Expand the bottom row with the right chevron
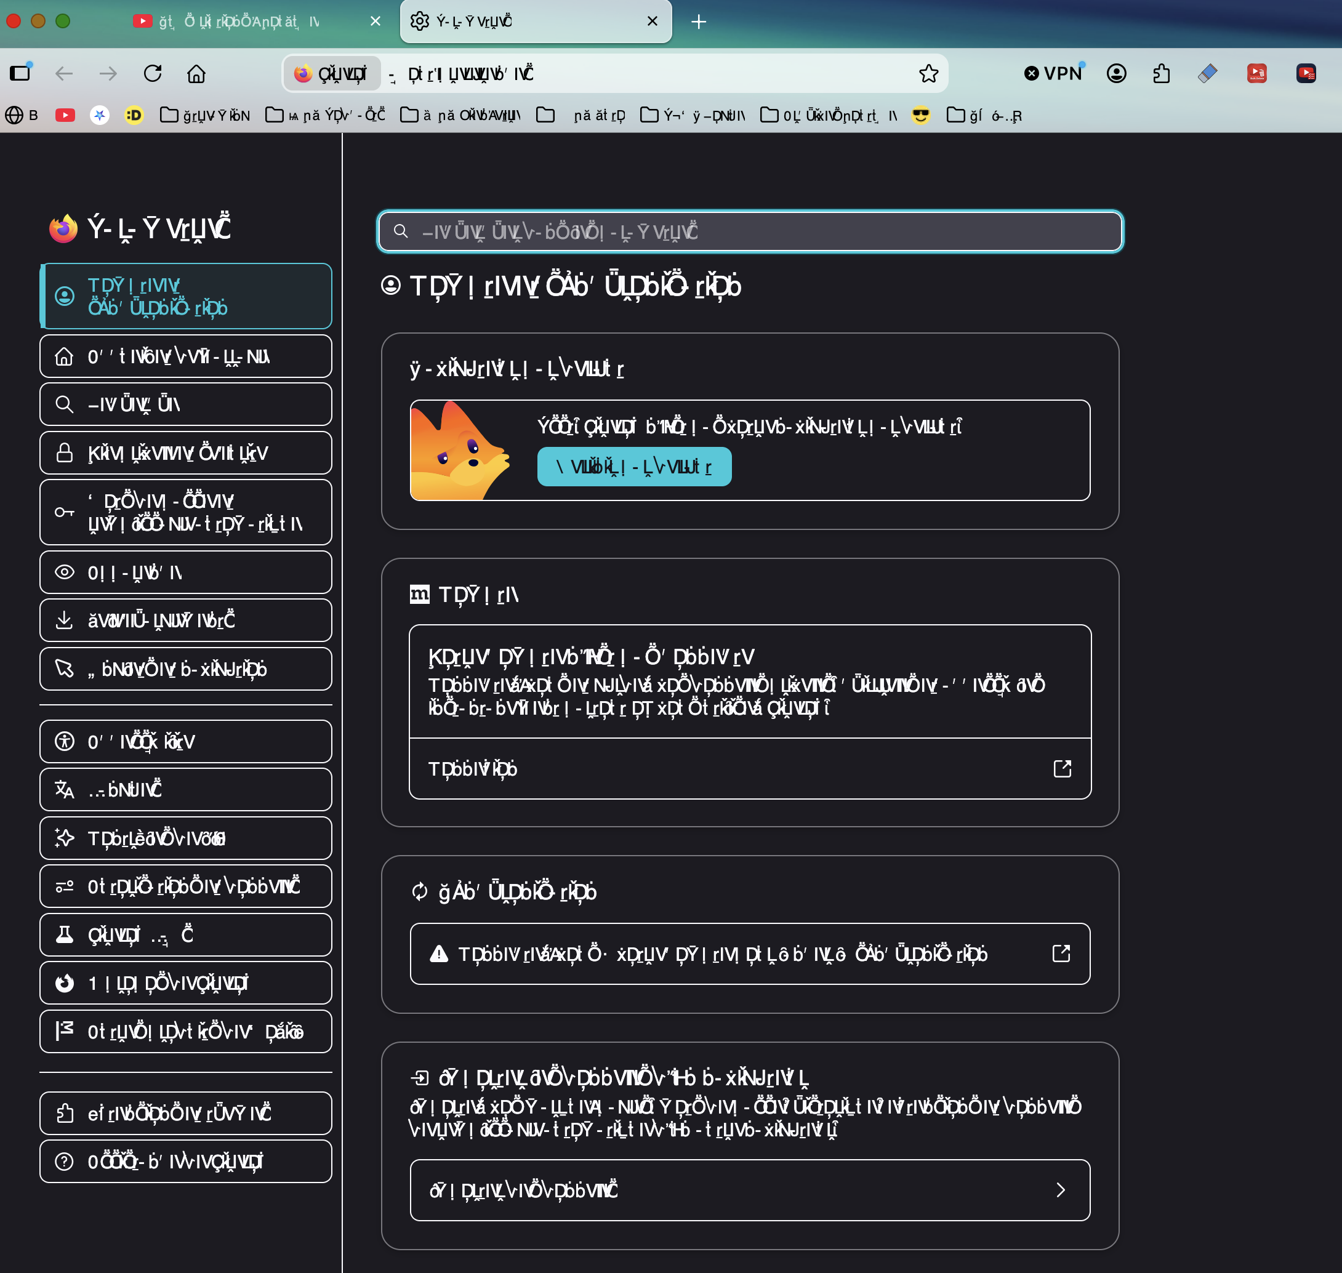The image size is (1342, 1273). [750, 1191]
